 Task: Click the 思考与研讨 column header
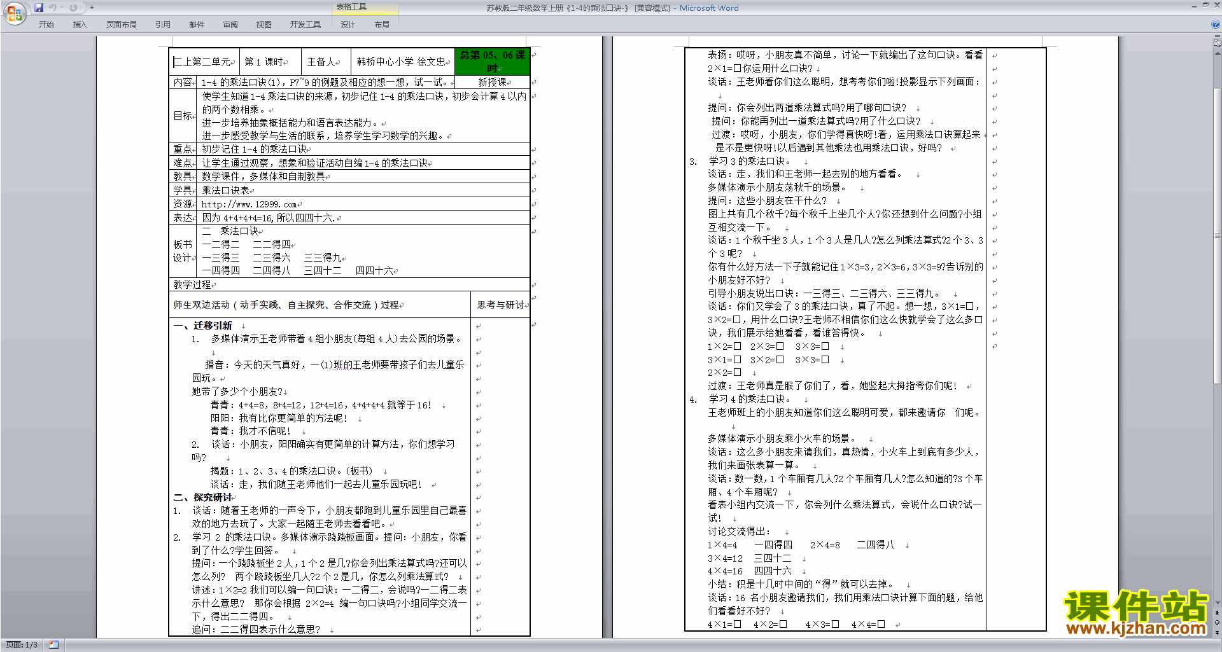[x=501, y=305]
